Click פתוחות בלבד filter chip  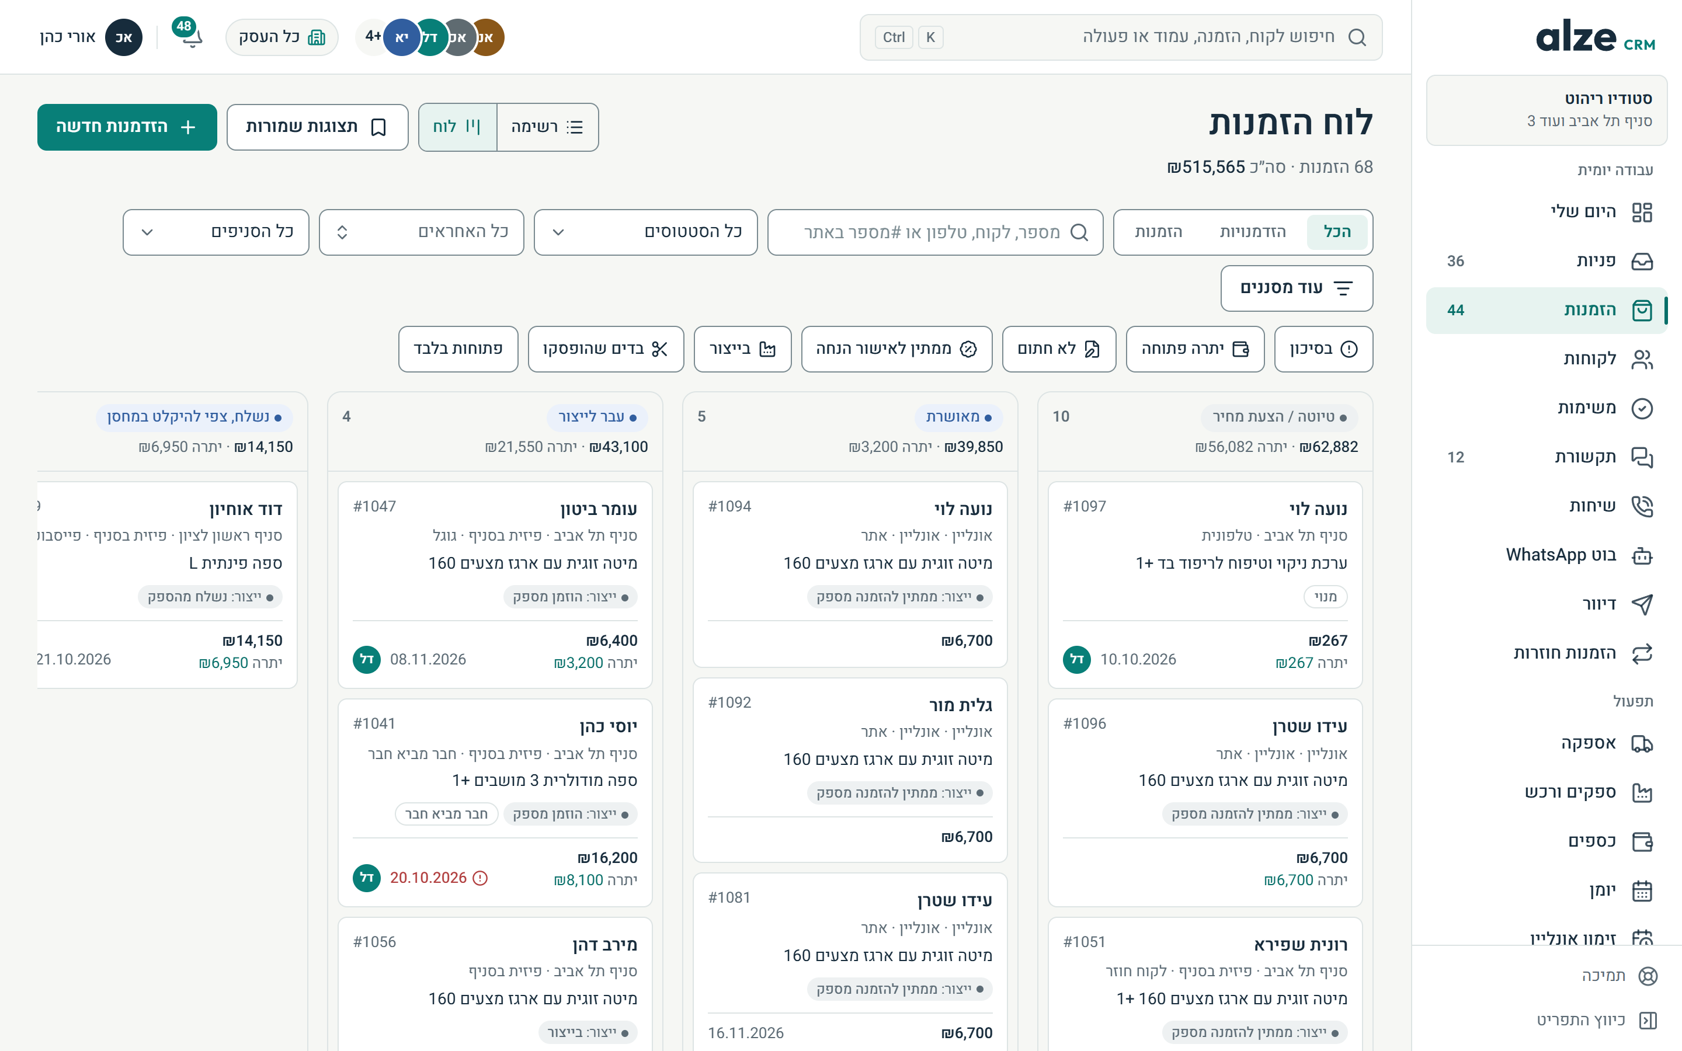click(458, 349)
